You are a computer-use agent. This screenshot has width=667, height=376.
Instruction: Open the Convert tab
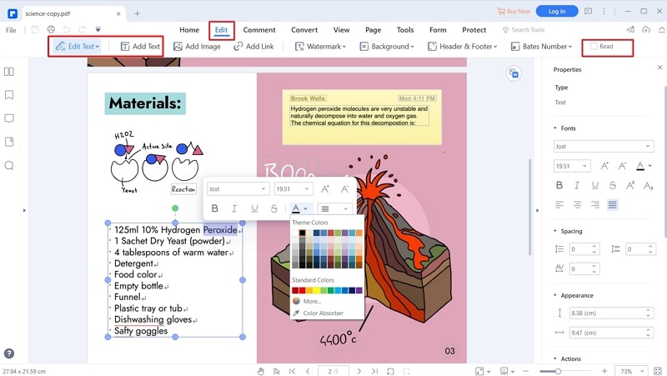(304, 30)
